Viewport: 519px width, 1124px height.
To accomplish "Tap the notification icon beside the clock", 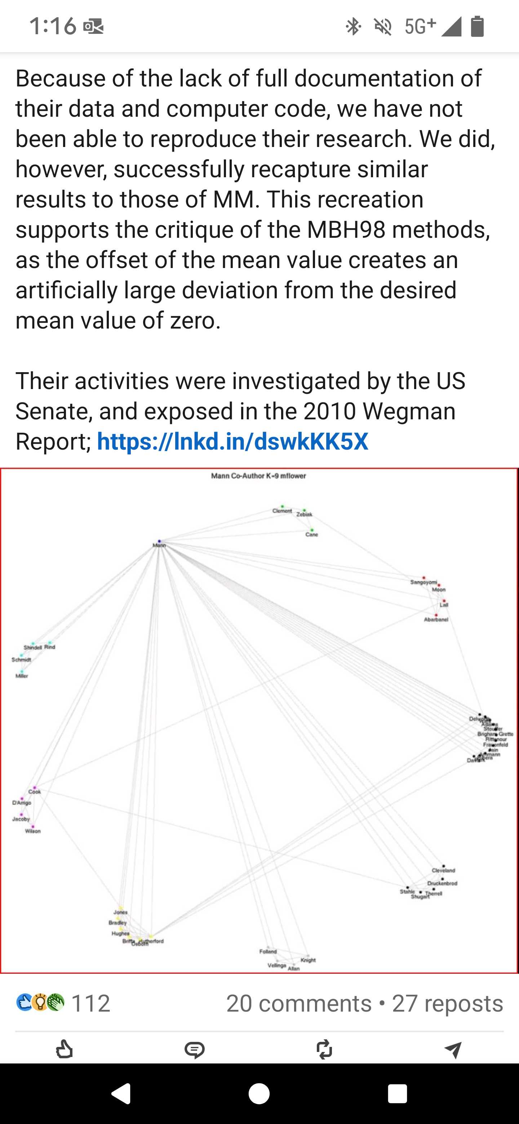I will tap(93, 27).
